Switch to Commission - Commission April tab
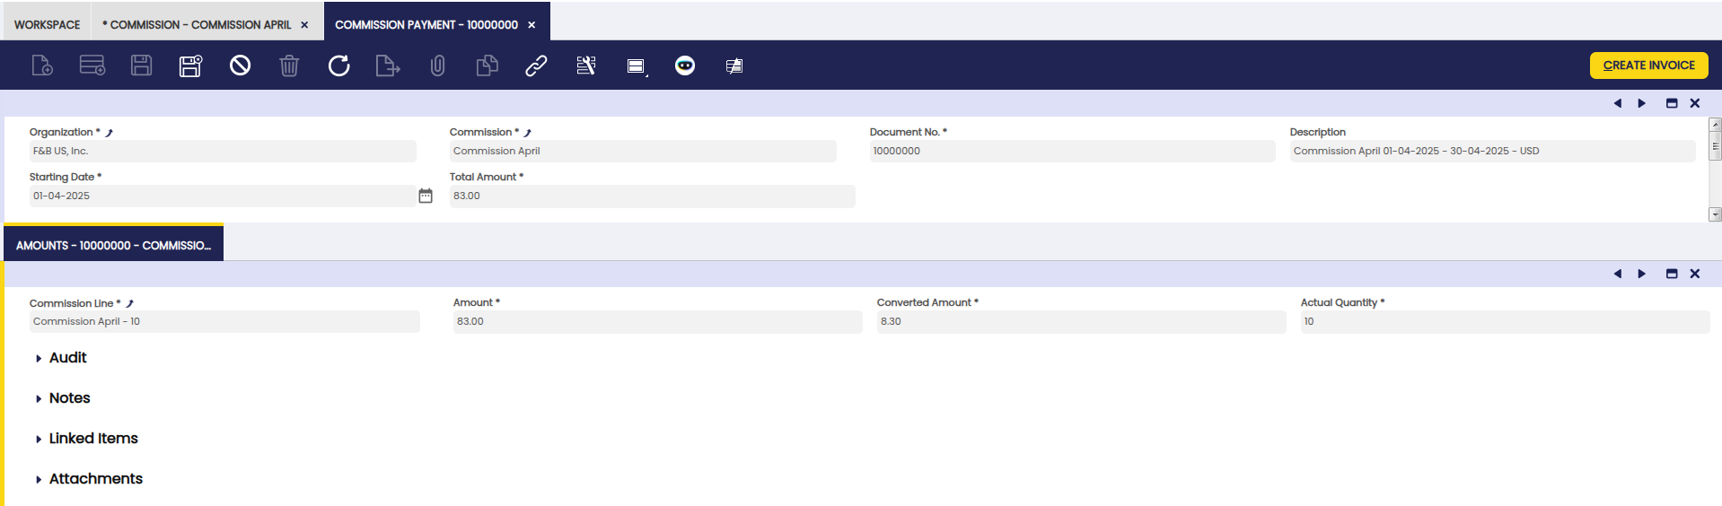1722x506 pixels. click(x=196, y=24)
